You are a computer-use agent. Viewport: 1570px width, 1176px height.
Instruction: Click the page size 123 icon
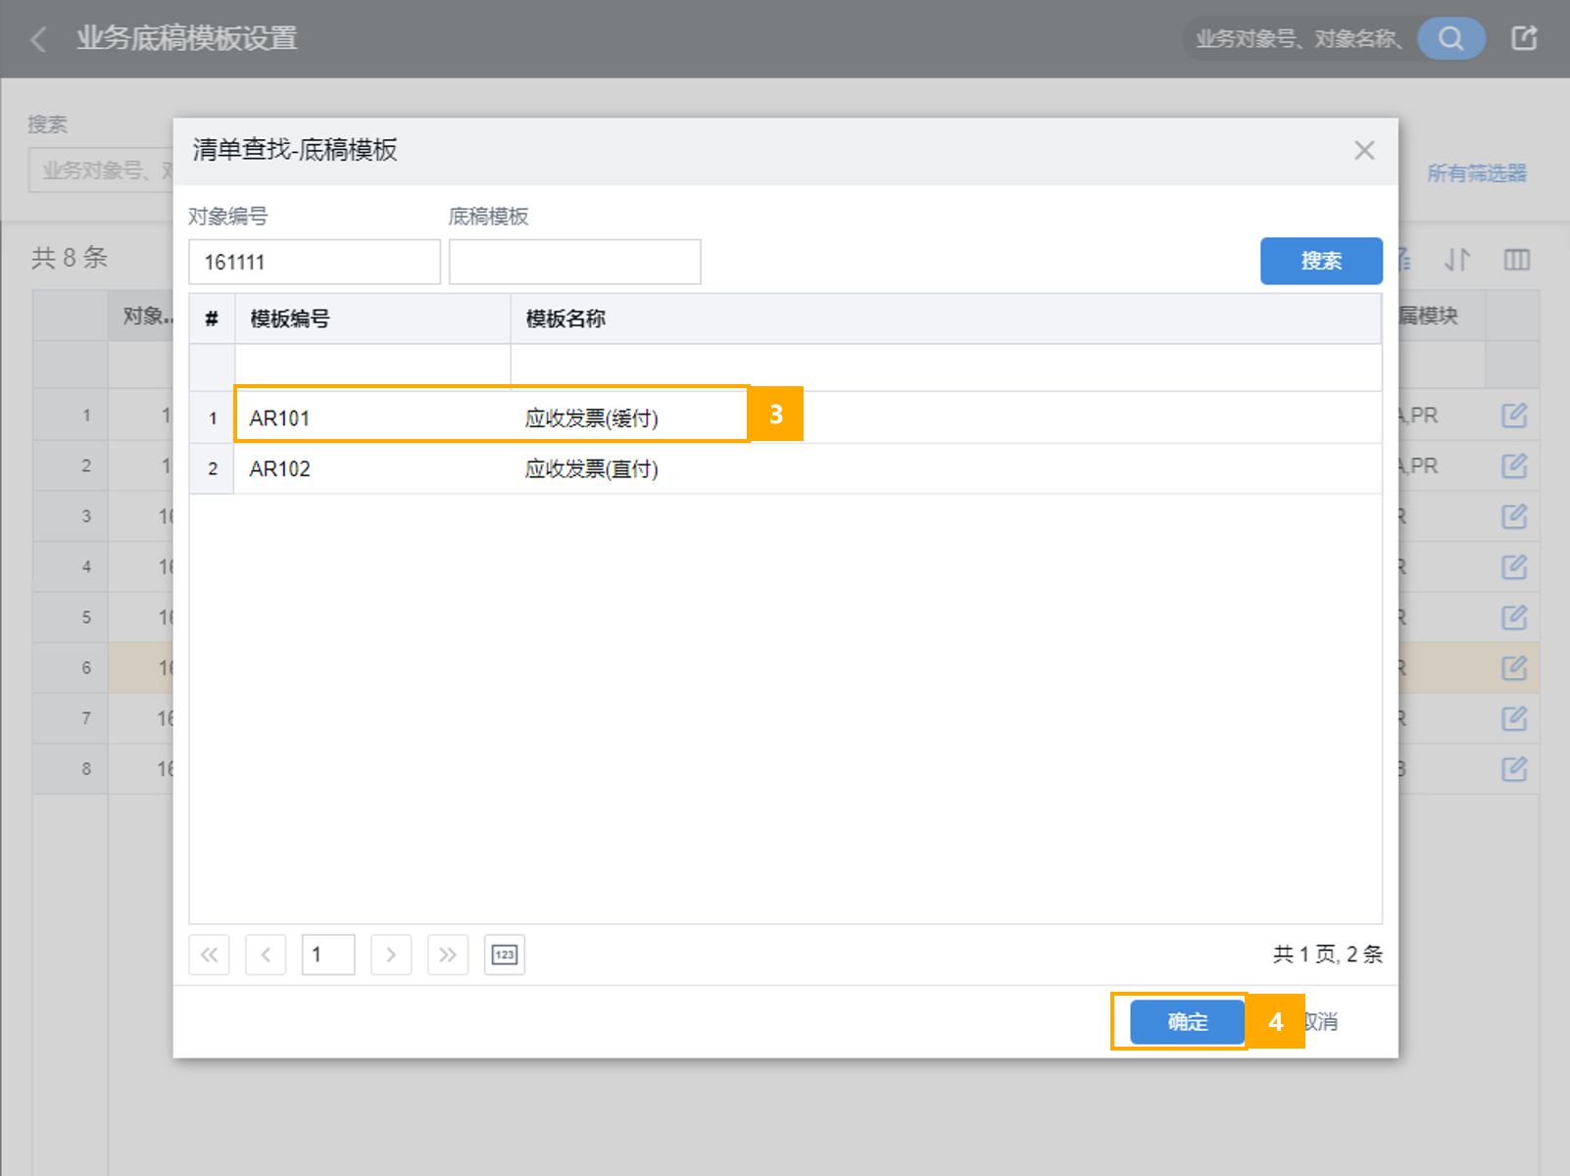(505, 955)
